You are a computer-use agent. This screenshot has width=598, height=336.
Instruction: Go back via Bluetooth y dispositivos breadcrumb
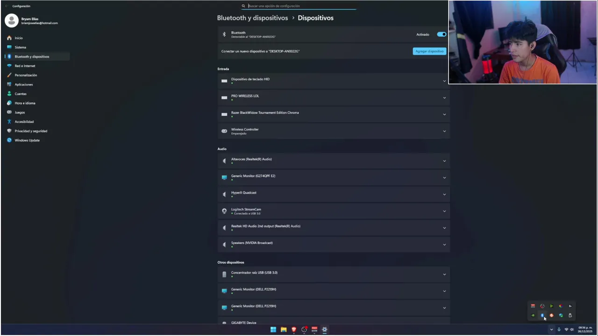click(x=252, y=18)
